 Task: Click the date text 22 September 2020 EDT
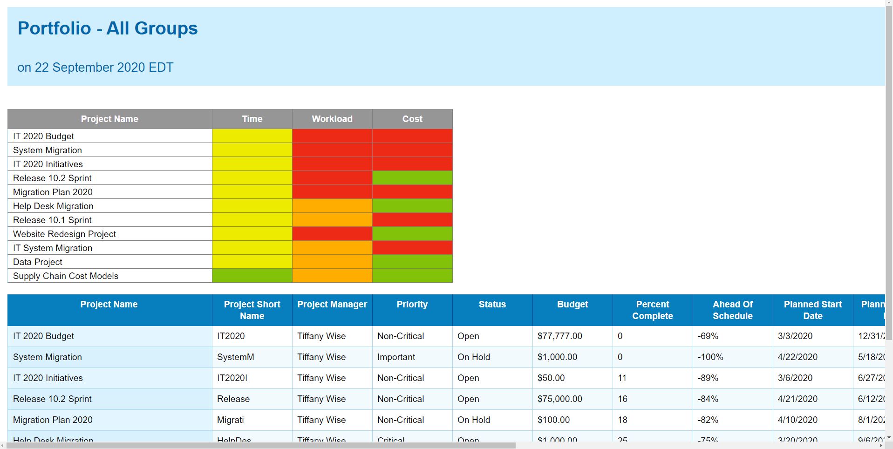coord(104,68)
